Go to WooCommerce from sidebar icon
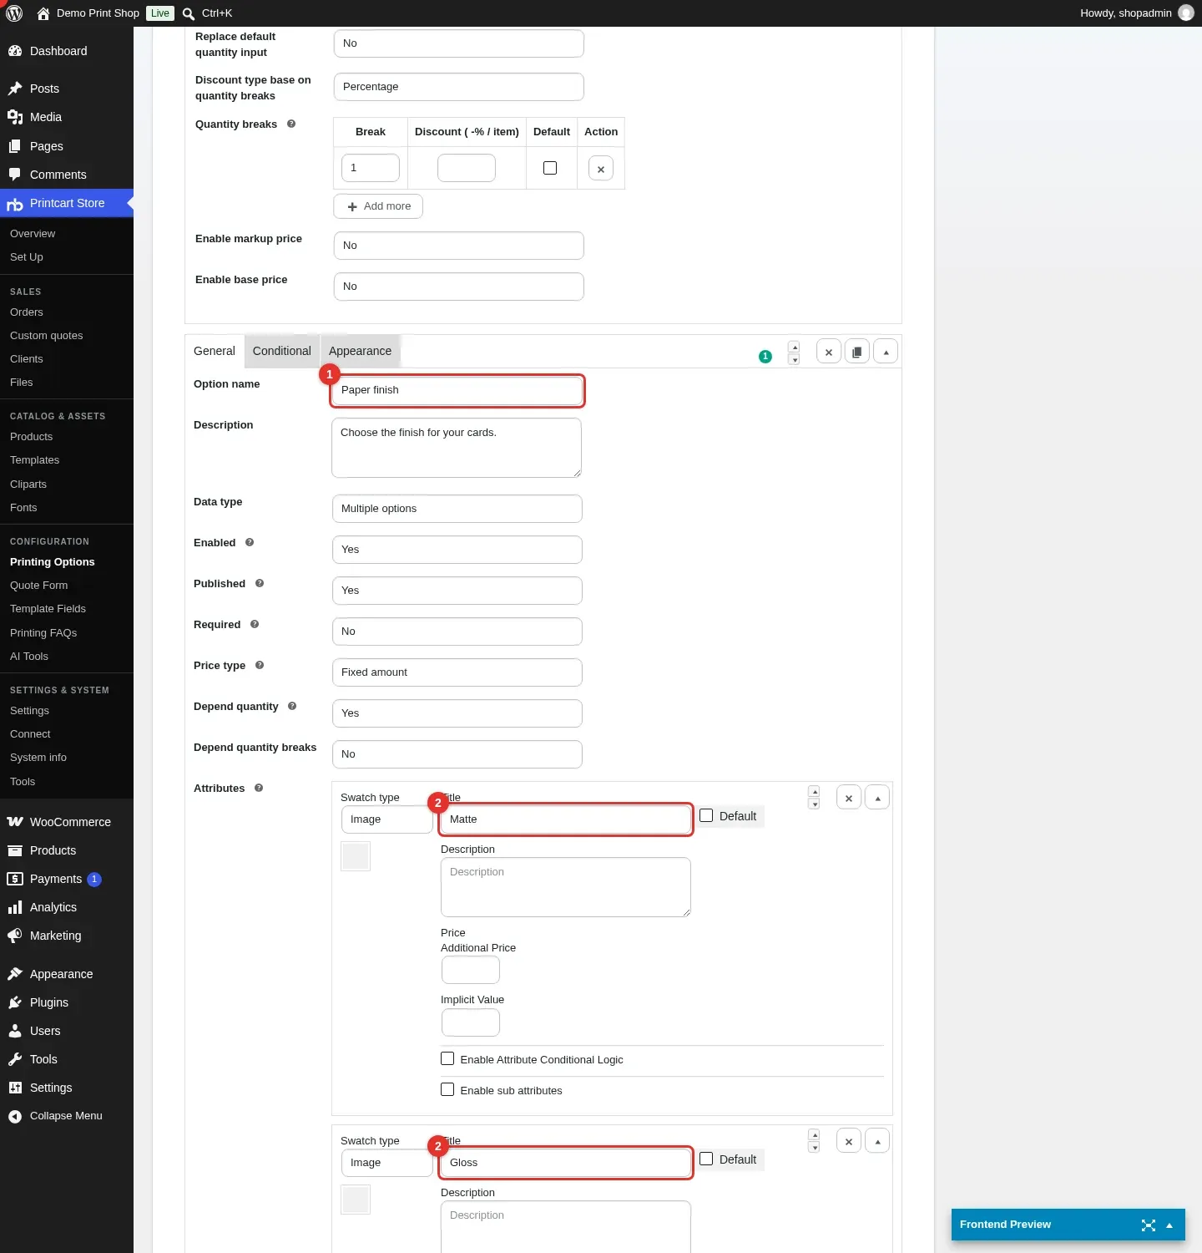 (15, 822)
